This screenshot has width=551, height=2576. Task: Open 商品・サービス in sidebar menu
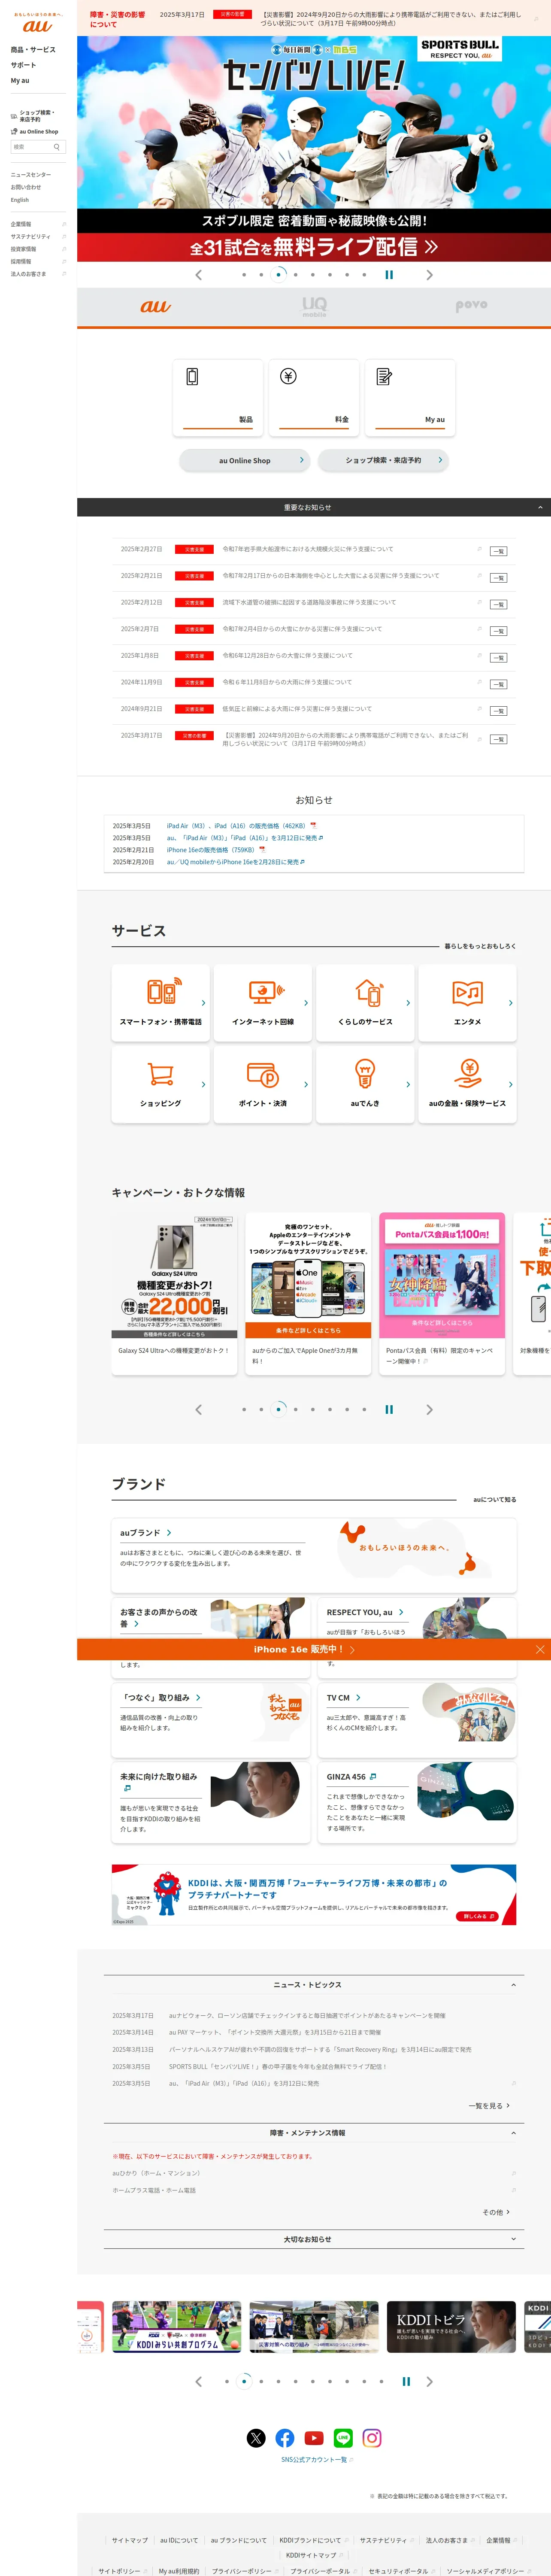(x=33, y=49)
